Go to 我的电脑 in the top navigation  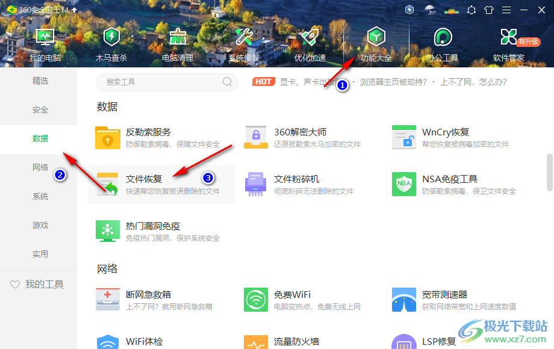[45, 45]
